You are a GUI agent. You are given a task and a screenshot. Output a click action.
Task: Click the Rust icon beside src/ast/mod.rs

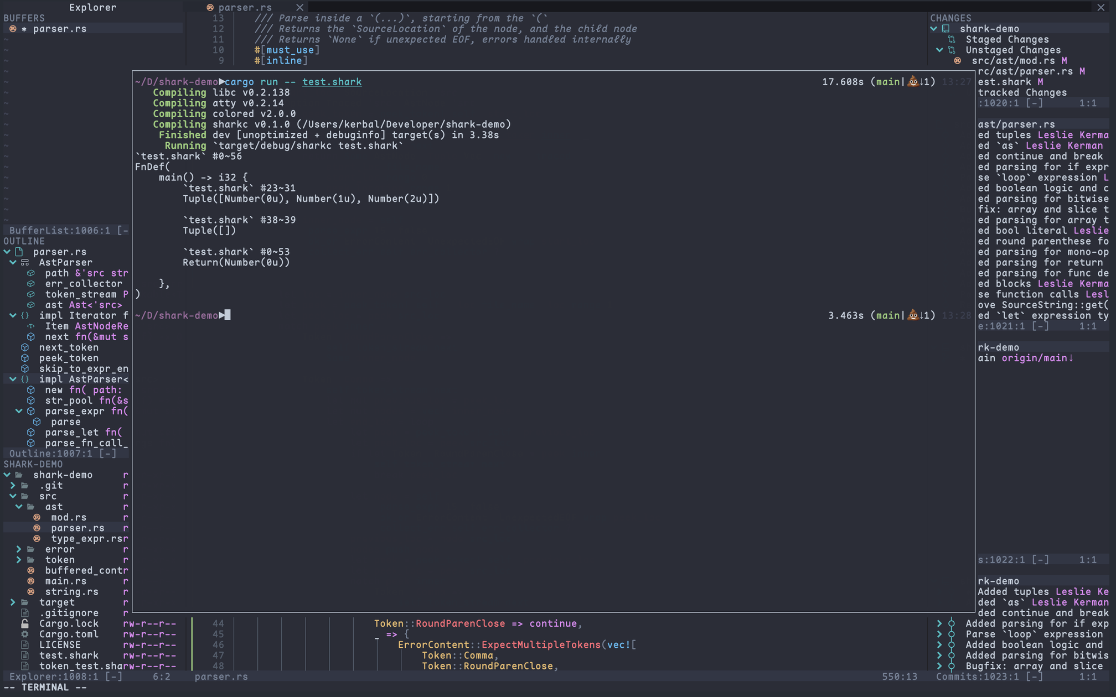pos(958,61)
